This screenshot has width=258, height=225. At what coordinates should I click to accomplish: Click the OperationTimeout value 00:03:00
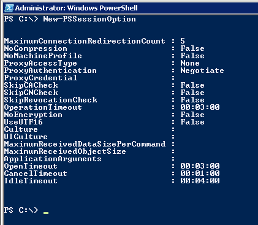coord(200,107)
